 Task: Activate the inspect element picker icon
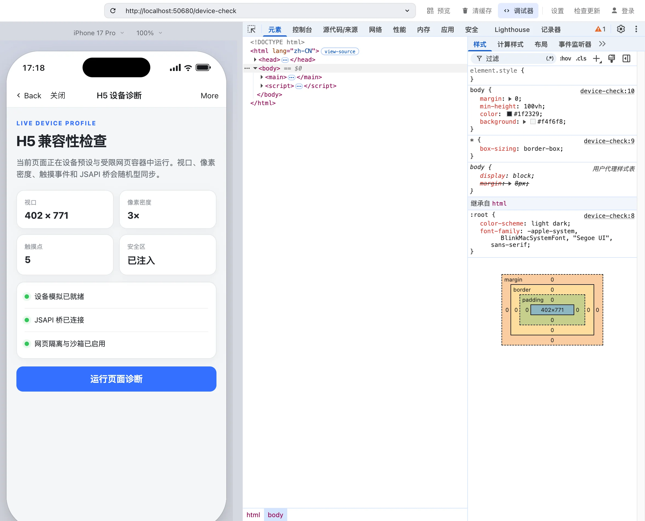click(251, 29)
